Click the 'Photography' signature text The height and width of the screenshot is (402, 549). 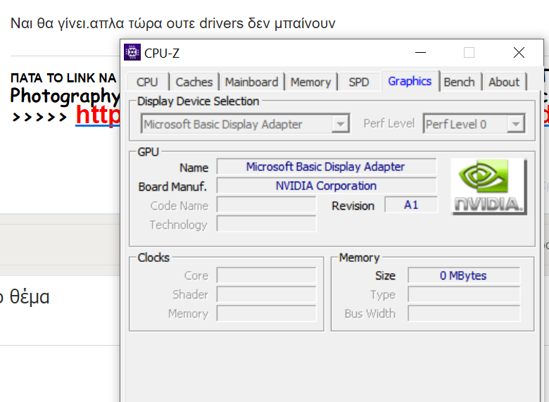pyautogui.click(x=65, y=96)
